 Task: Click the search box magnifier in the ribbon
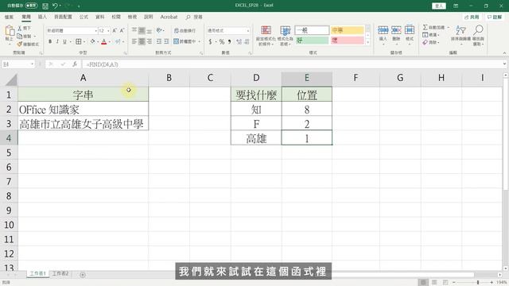pos(188,17)
